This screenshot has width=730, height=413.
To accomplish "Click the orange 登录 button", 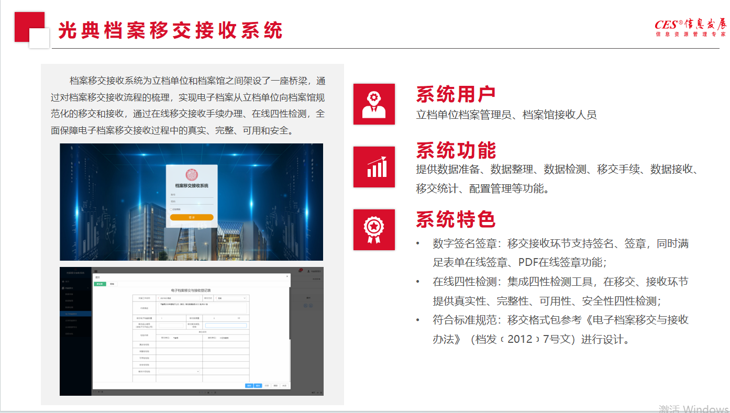I will click(192, 217).
